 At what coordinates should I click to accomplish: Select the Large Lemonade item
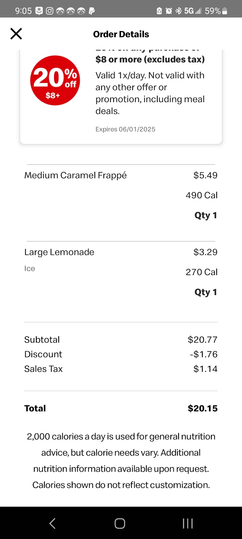click(x=59, y=252)
